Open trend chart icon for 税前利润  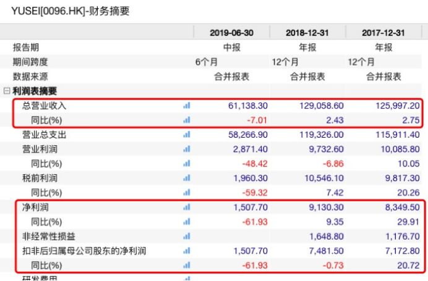[x=186, y=178]
